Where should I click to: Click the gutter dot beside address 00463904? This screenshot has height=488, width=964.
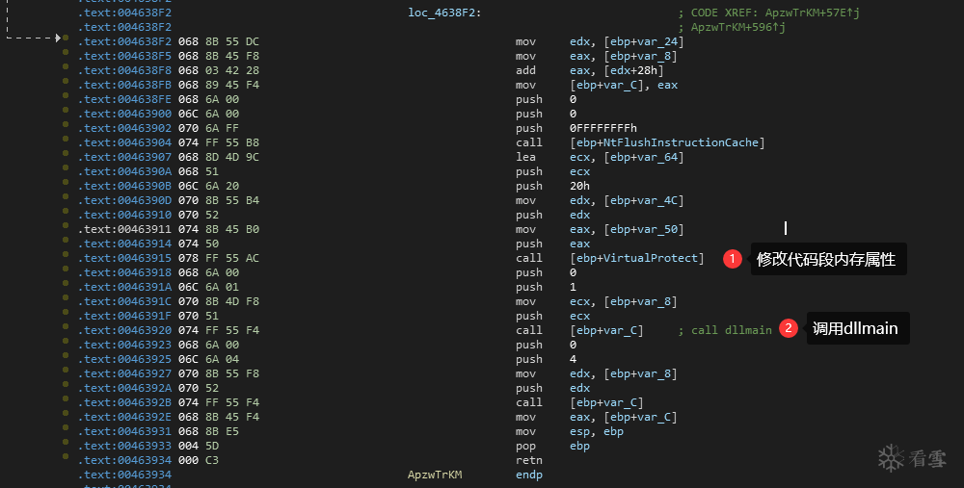65,142
